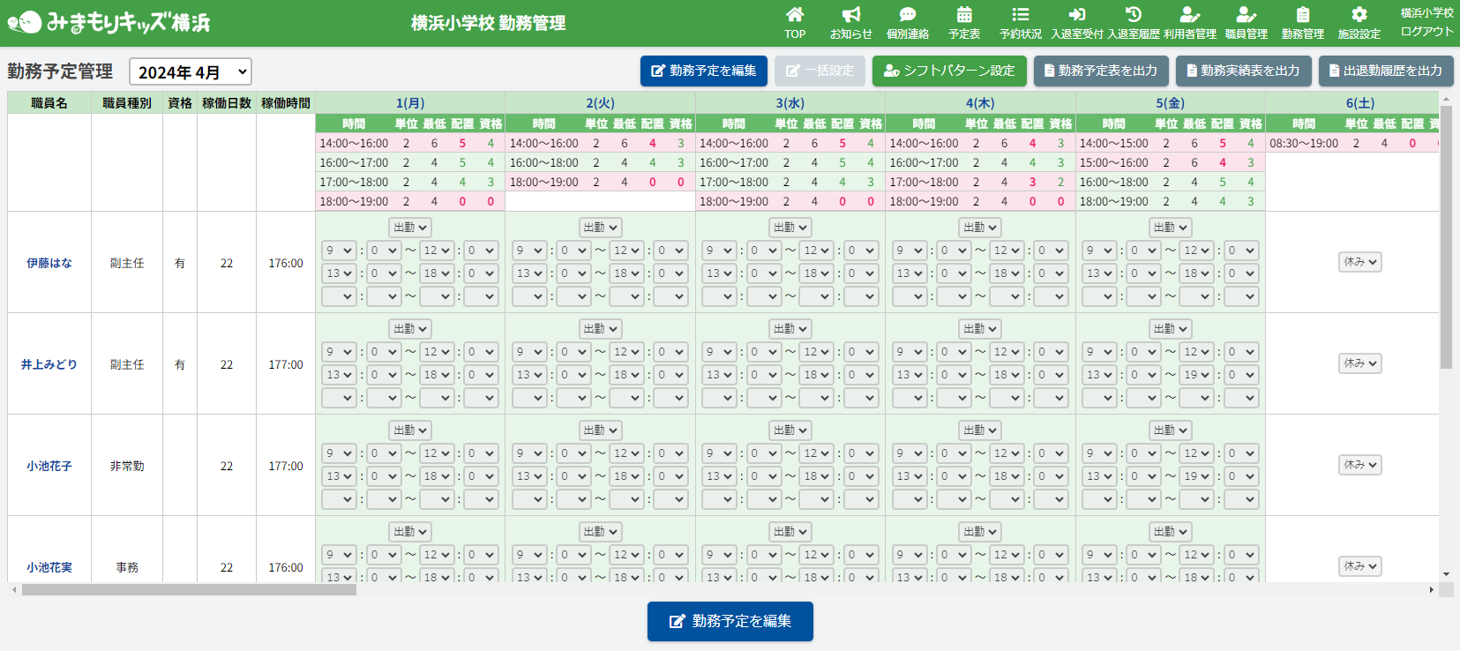The width and height of the screenshot is (1460, 651).
Task: Open staff link 伊藤はな
Action: pos(49,263)
